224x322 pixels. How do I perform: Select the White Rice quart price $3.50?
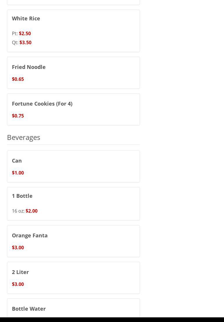[x=25, y=42]
